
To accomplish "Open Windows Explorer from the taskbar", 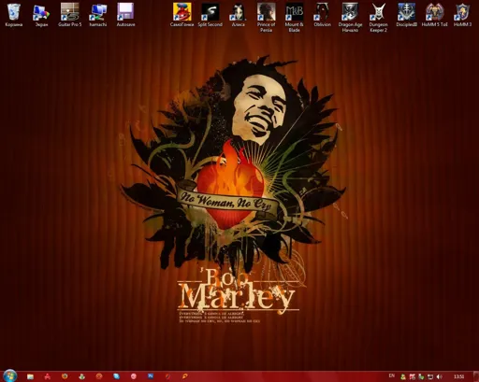I will (x=30, y=376).
